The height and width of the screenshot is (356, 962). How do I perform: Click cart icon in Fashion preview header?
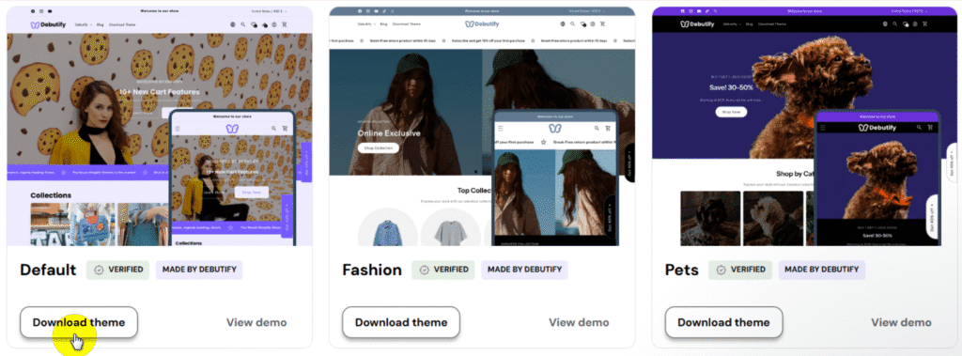[x=602, y=23]
